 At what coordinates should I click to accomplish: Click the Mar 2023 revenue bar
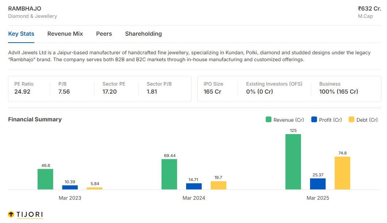coord(46,179)
